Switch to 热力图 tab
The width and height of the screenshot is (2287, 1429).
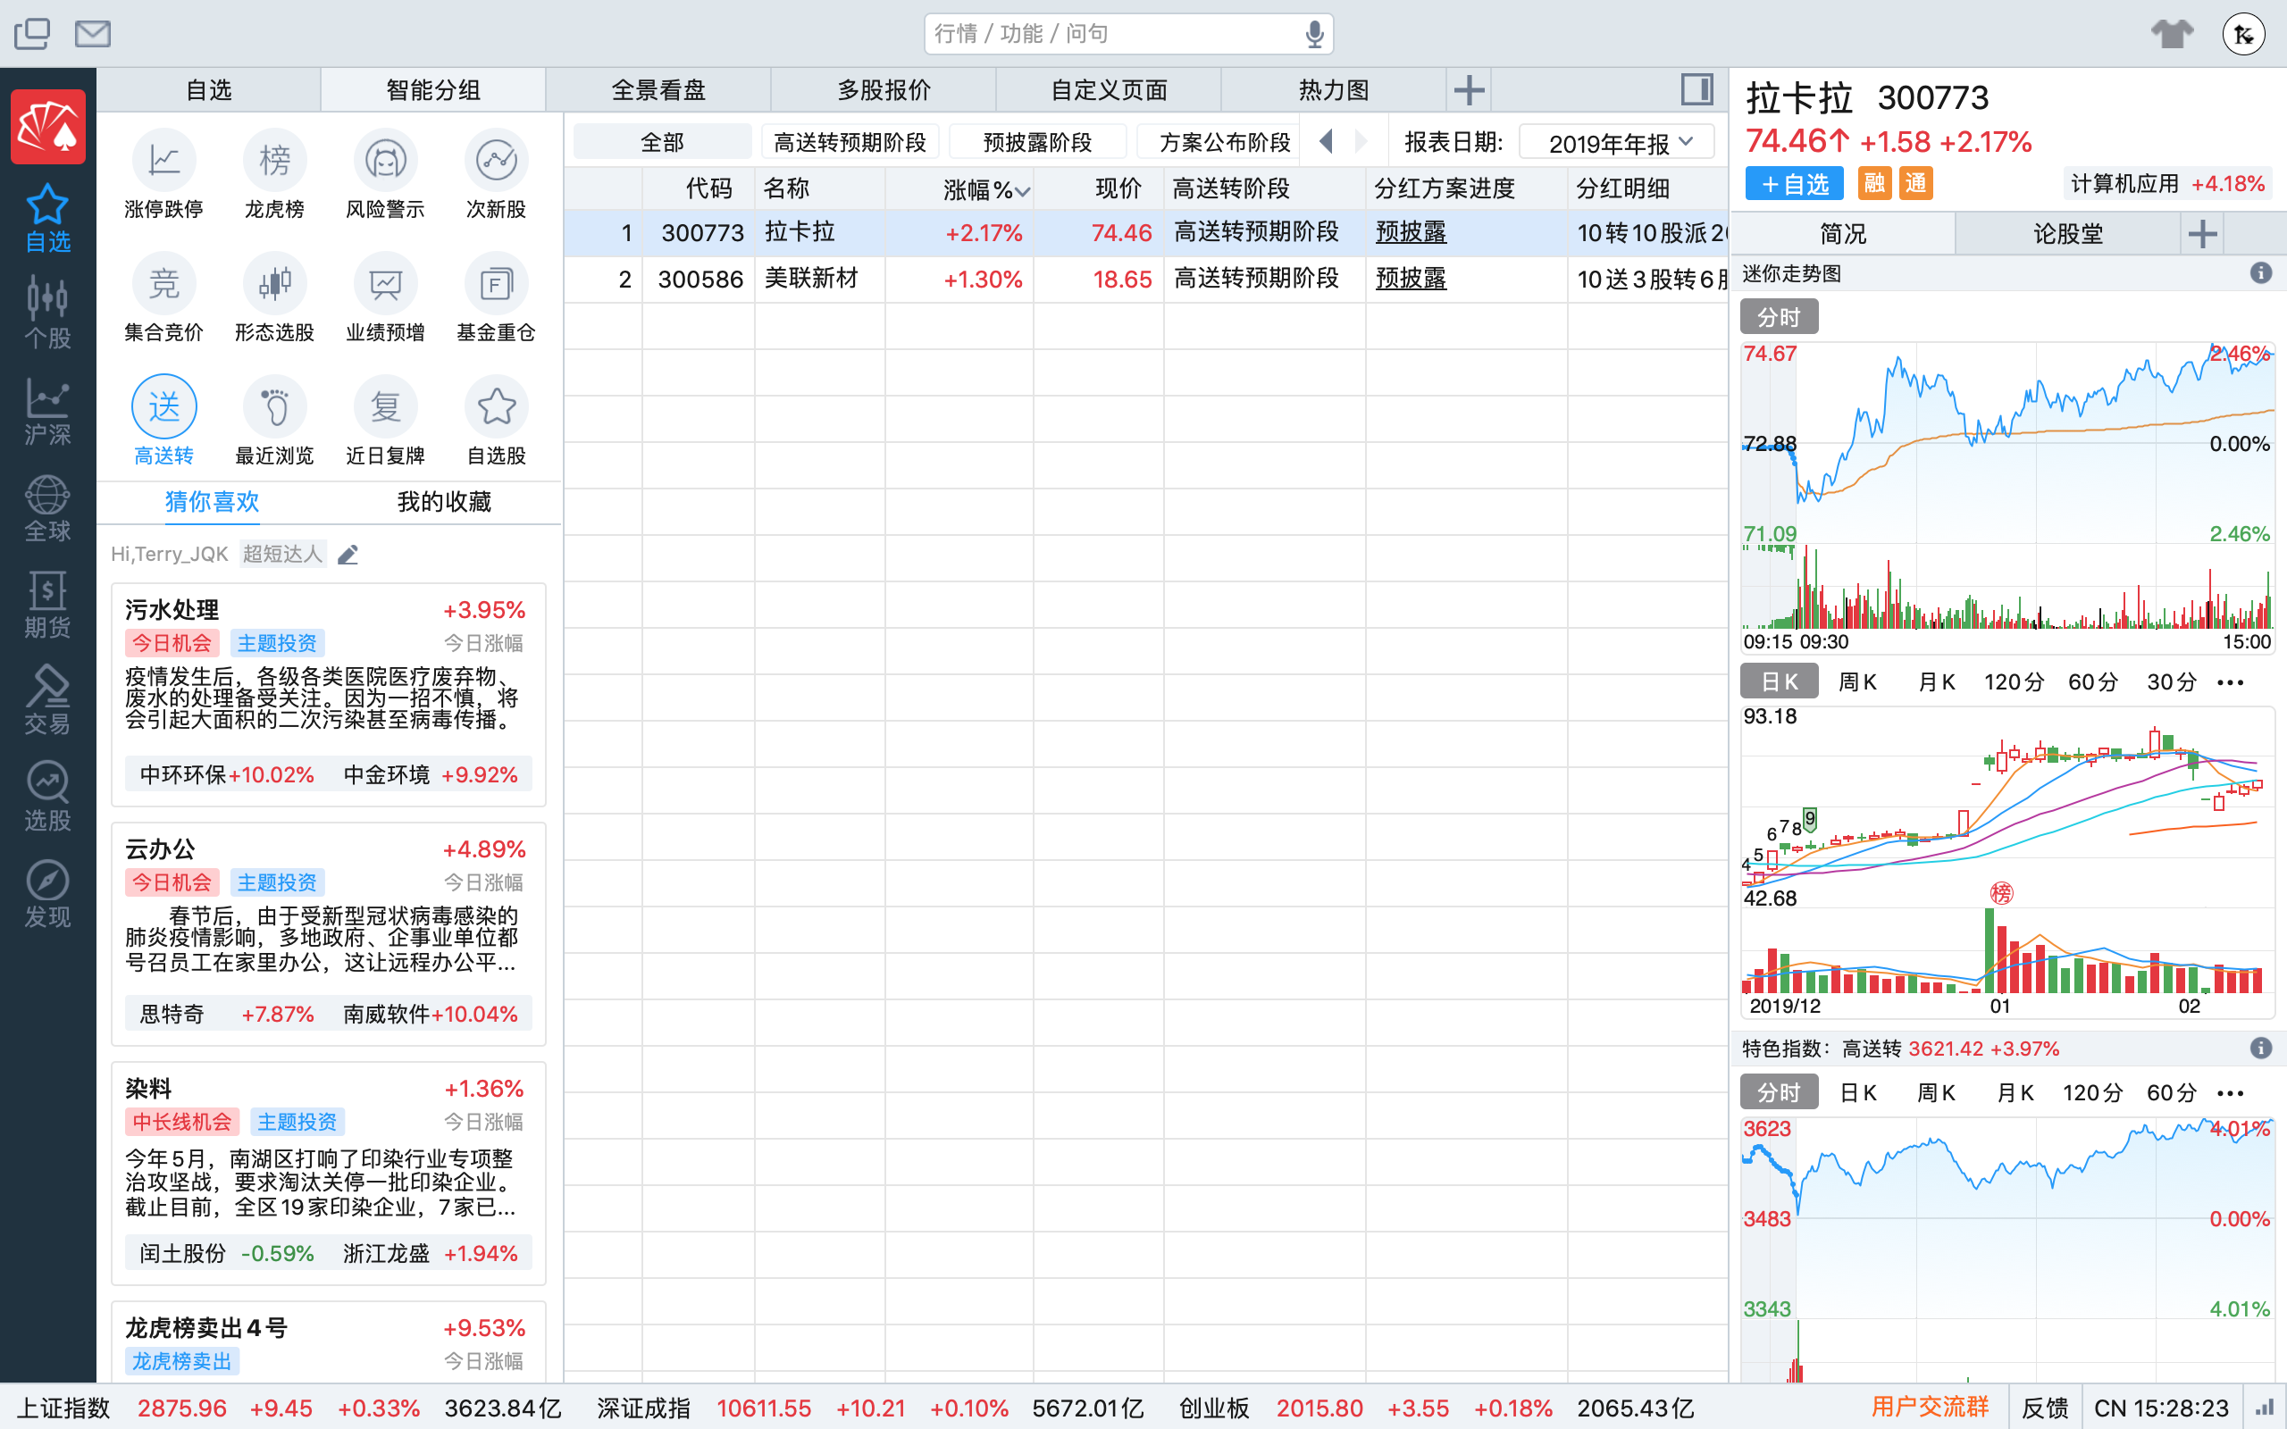pyautogui.click(x=1334, y=90)
